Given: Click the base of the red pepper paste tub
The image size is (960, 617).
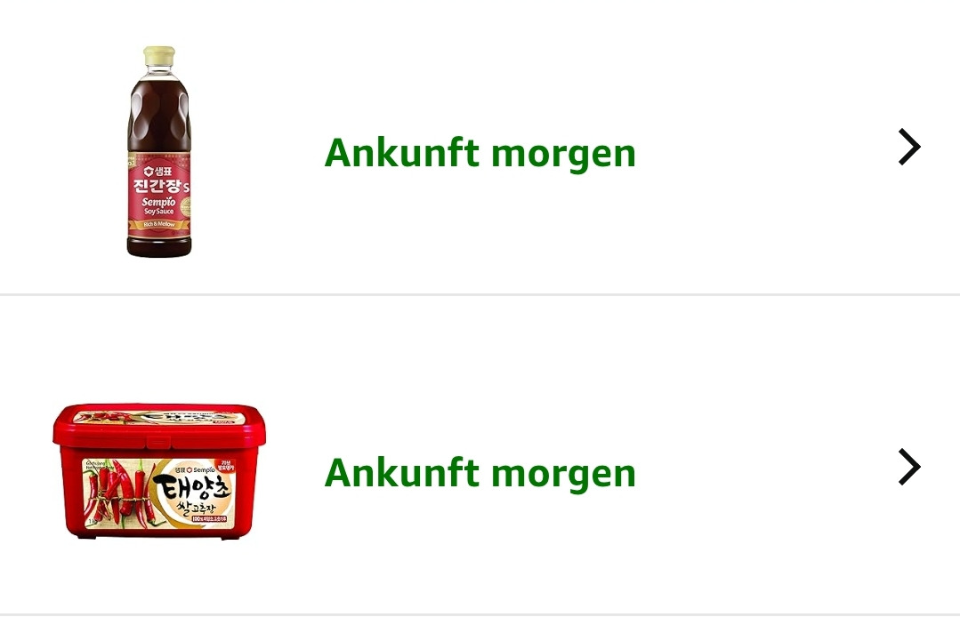Looking at the screenshot, I should click(x=159, y=533).
